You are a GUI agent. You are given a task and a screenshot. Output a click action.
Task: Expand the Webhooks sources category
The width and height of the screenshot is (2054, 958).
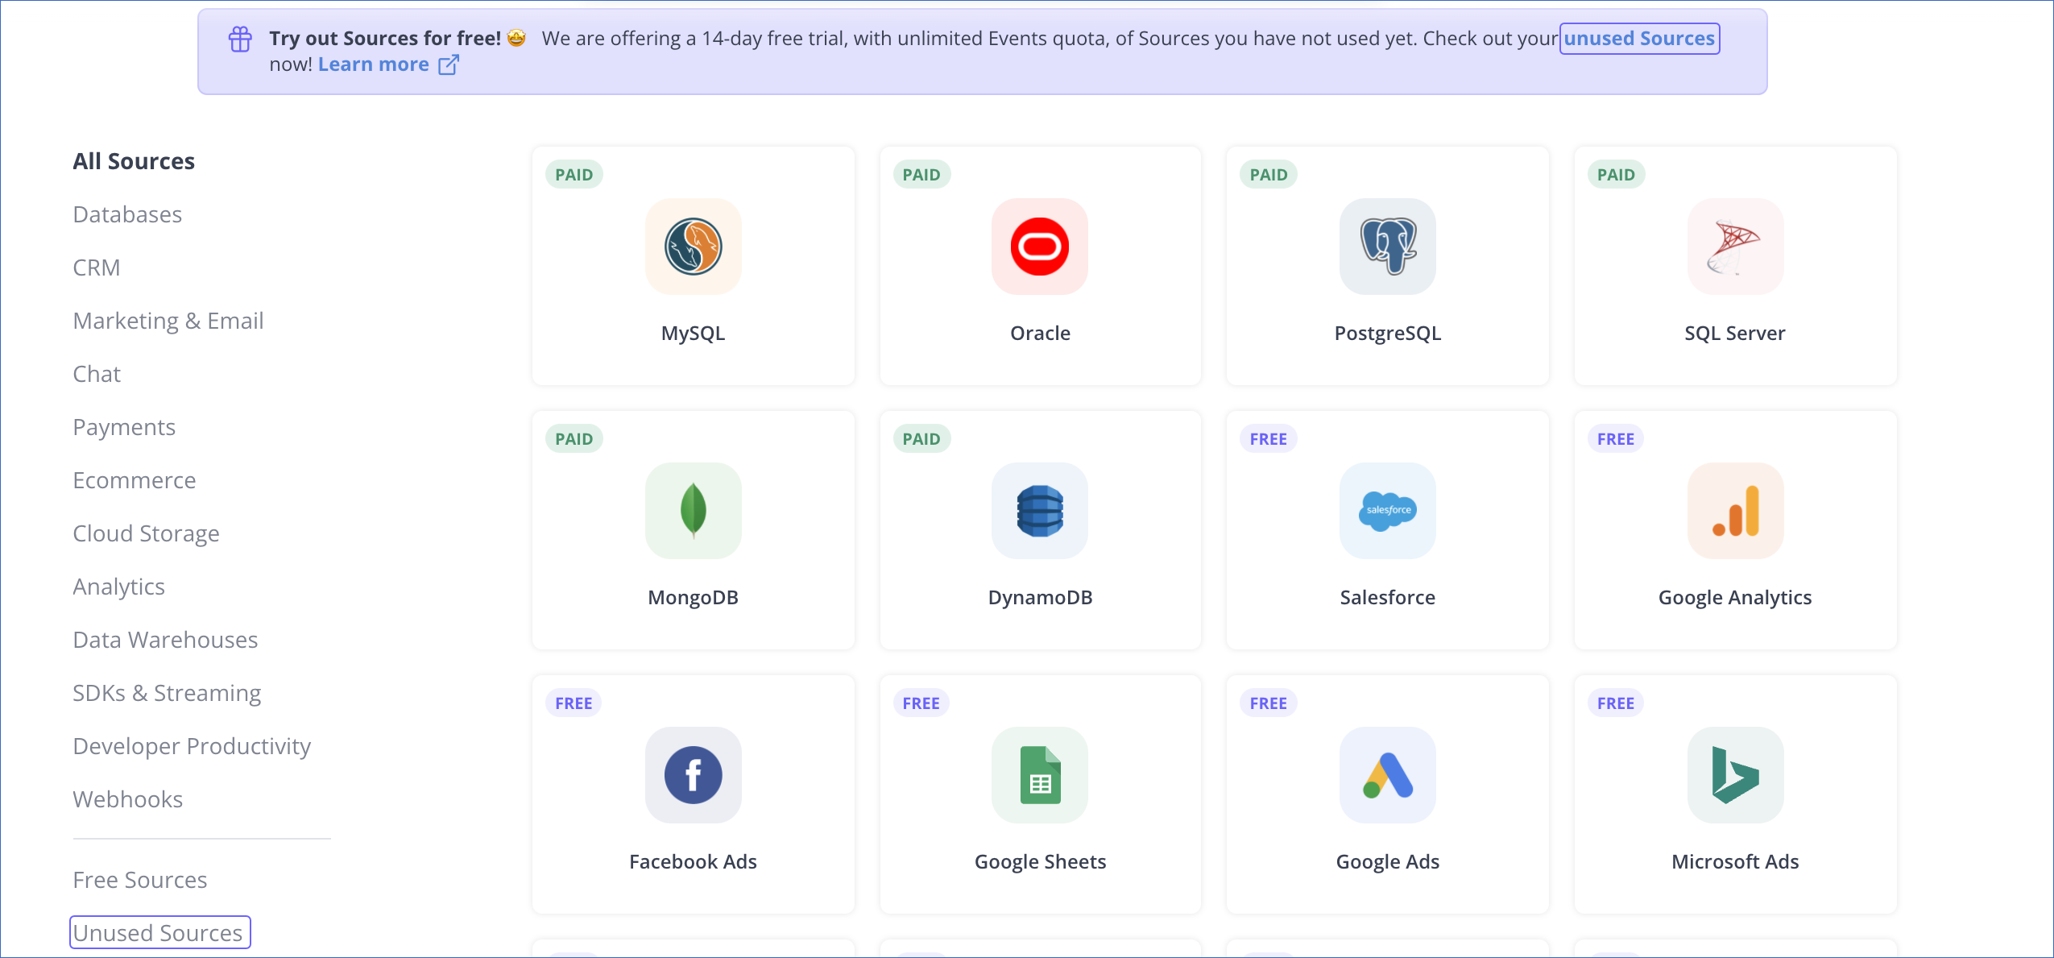tap(127, 798)
